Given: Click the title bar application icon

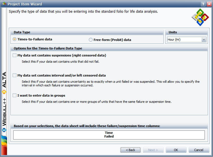Looking at the screenshot, I should coord(4,4).
